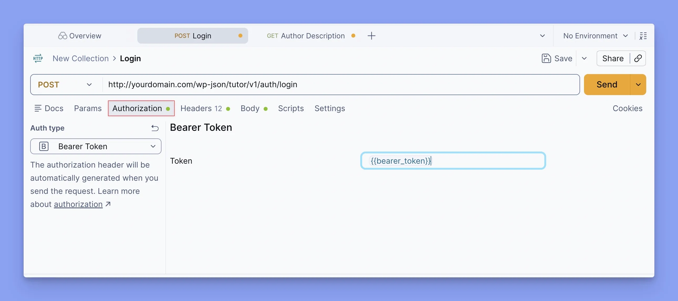This screenshot has height=301, width=678.
Task: Open the POST method dropdown
Action: pyautogui.click(x=65, y=85)
